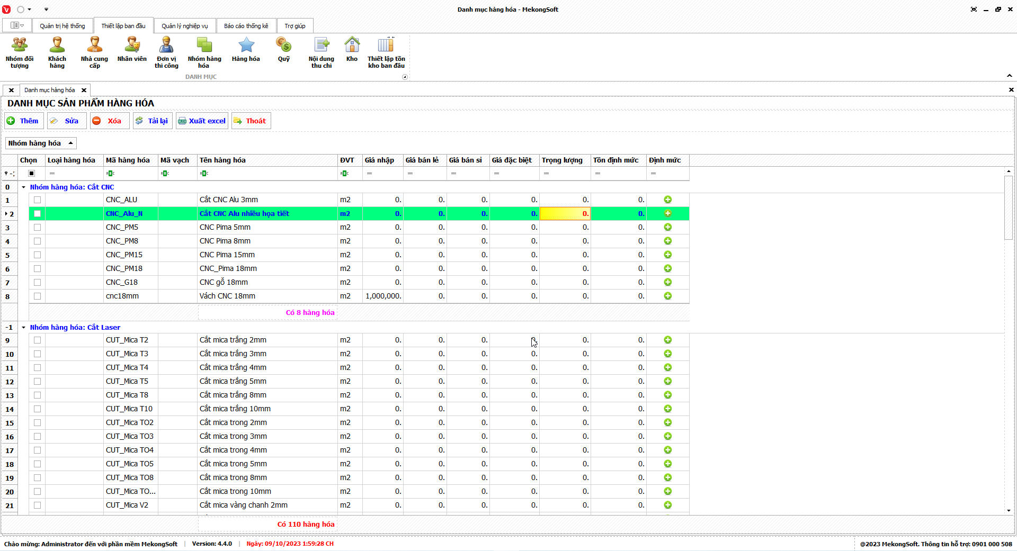Collapse the Cắt Laser group

(24, 328)
